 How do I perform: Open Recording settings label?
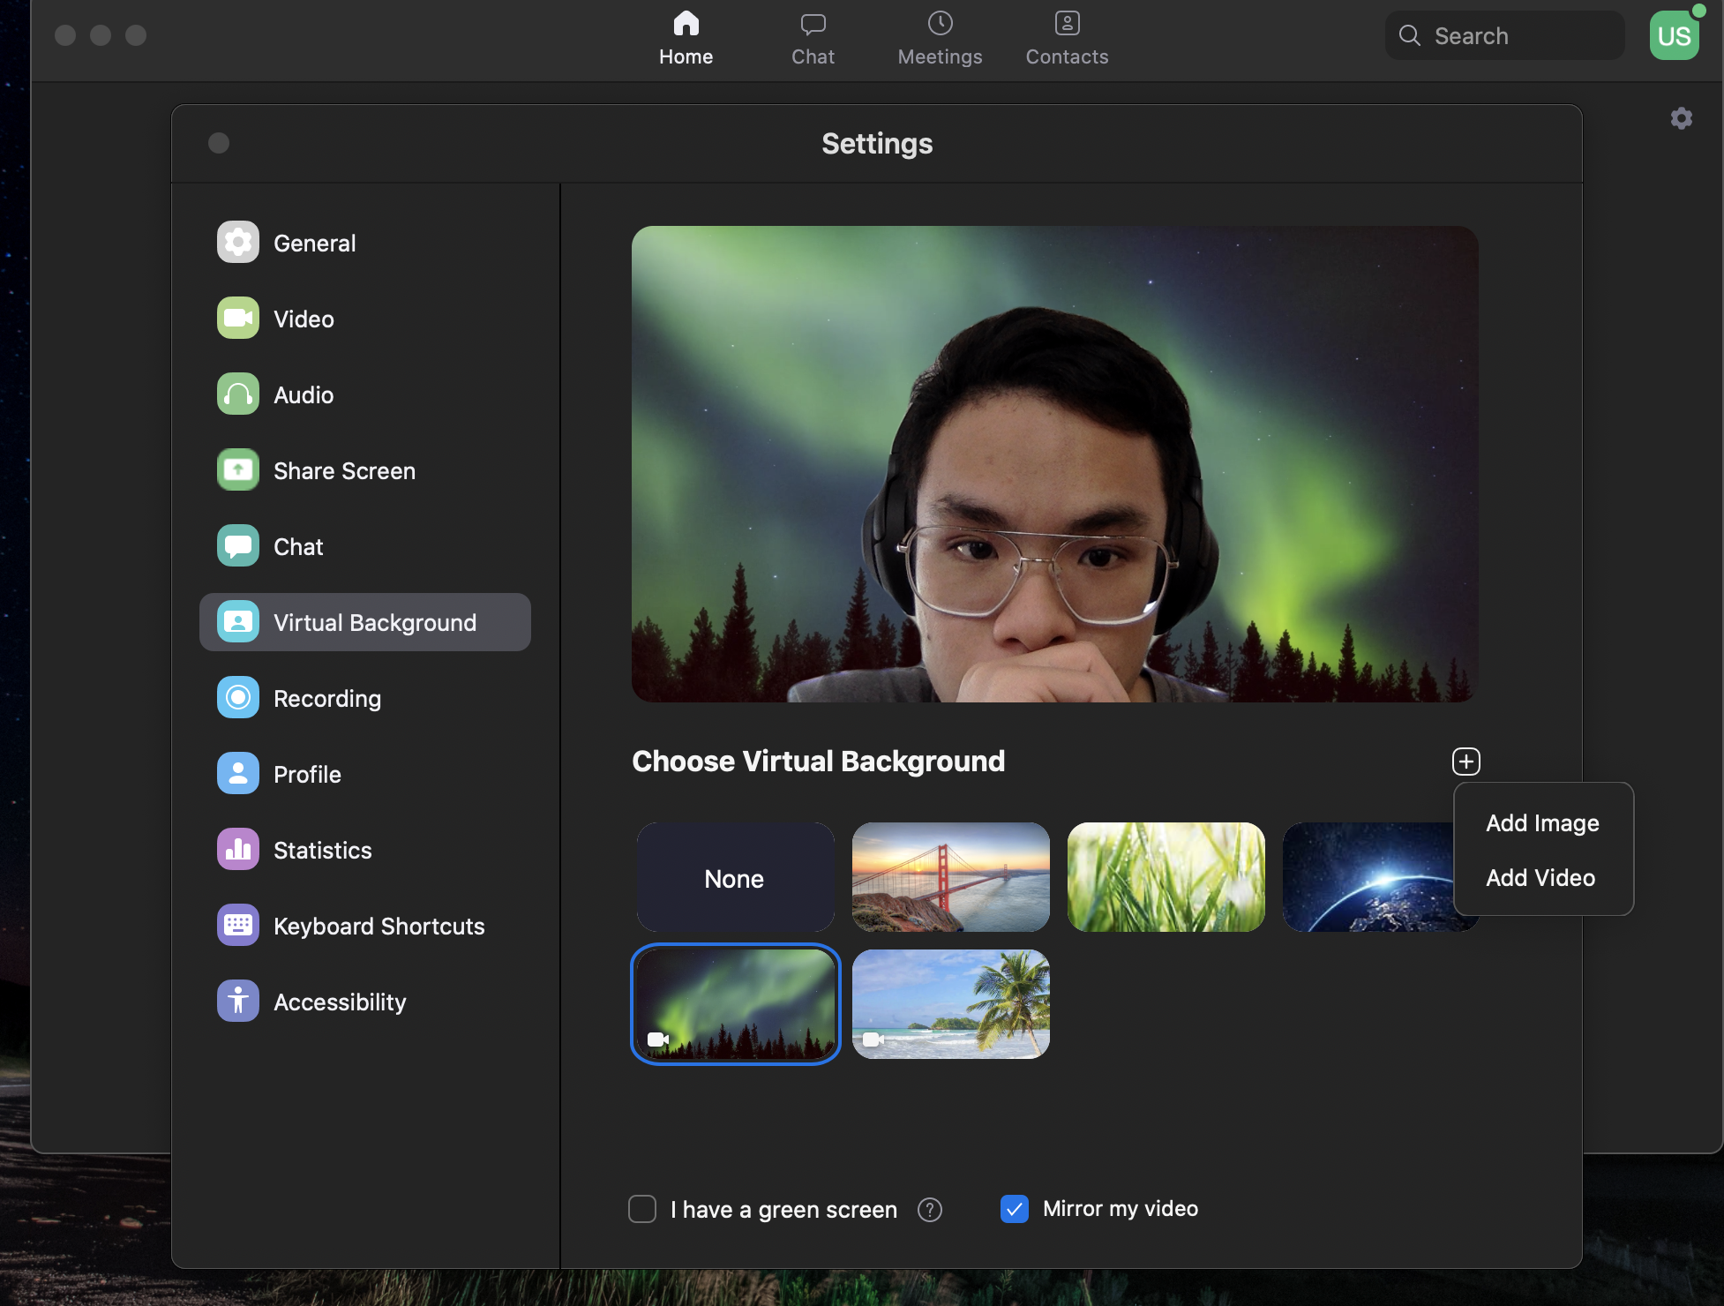click(x=327, y=699)
